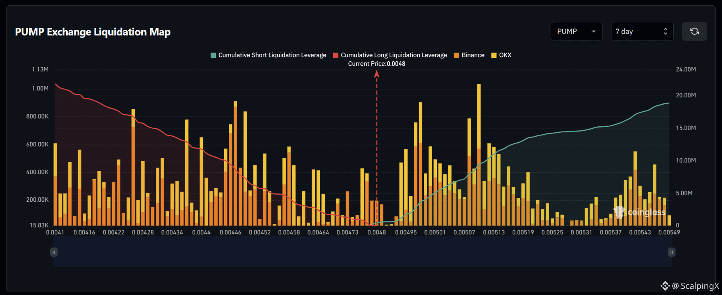
Task: Click the 20.00M right axis label
Action: (686, 95)
